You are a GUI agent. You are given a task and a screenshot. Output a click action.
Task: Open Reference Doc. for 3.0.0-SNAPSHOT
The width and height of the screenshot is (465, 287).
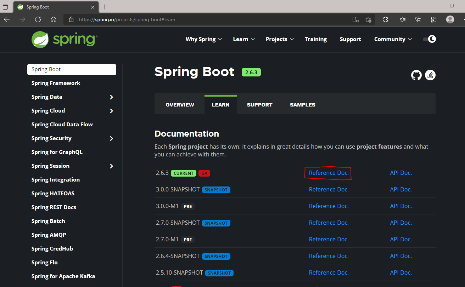tap(329, 189)
